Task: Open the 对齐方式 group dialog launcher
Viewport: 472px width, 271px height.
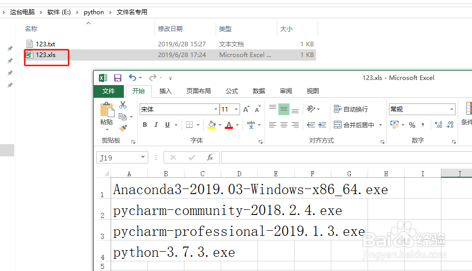Action: point(382,142)
